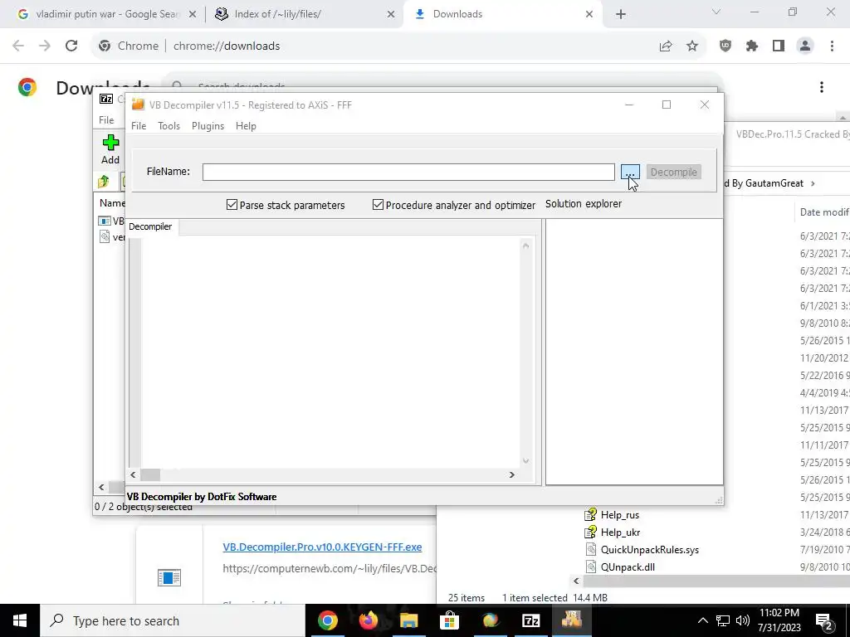Open the notification center icon

824,622
